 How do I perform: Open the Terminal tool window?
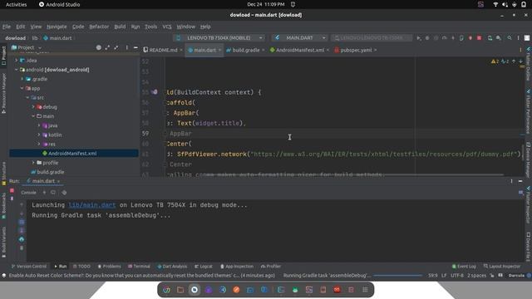(x=139, y=266)
